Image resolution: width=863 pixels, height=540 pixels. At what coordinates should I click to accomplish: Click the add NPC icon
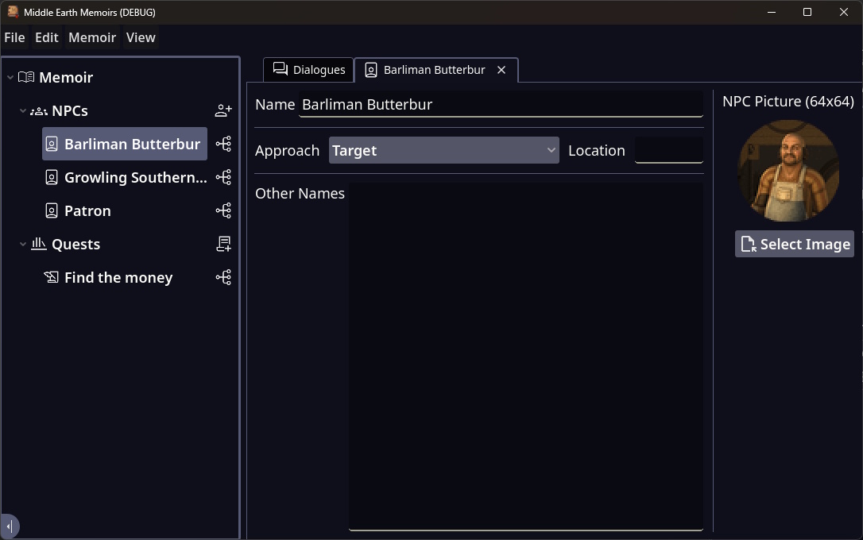(223, 110)
